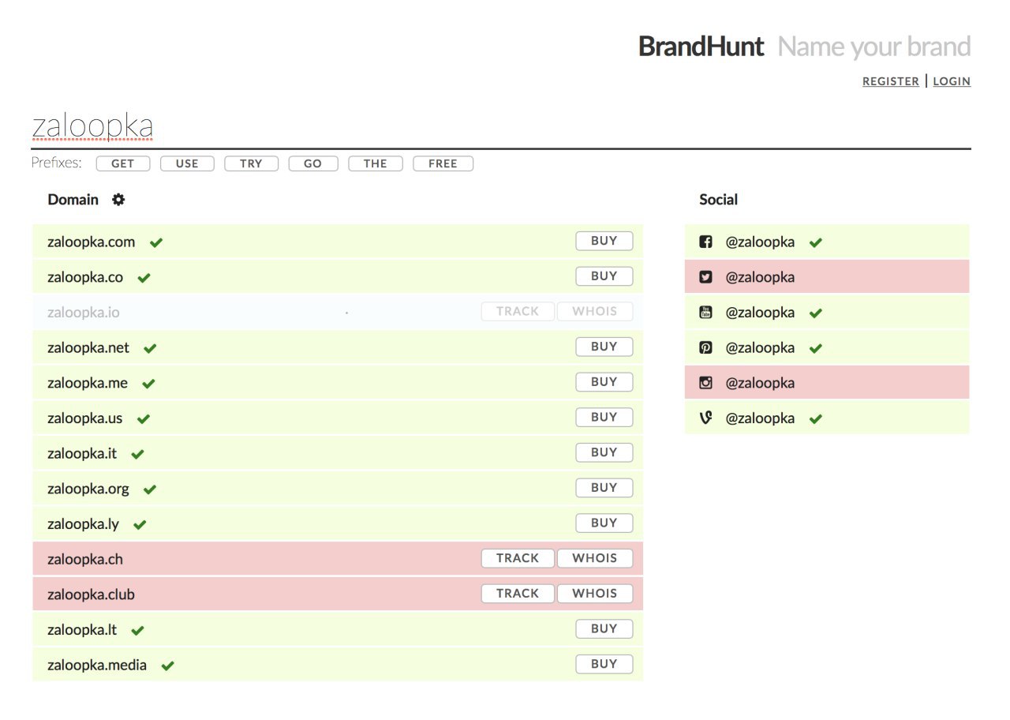Click the green checkmark next to zaloopka.media
Image resolution: width=1010 pixels, height=720 pixels.
(x=167, y=666)
